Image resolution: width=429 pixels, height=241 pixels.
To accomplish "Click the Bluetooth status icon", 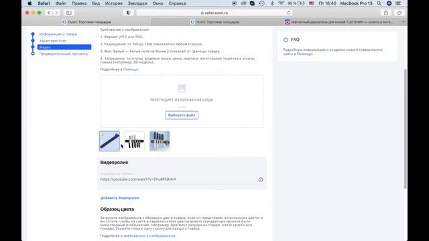I will (x=272, y=3).
